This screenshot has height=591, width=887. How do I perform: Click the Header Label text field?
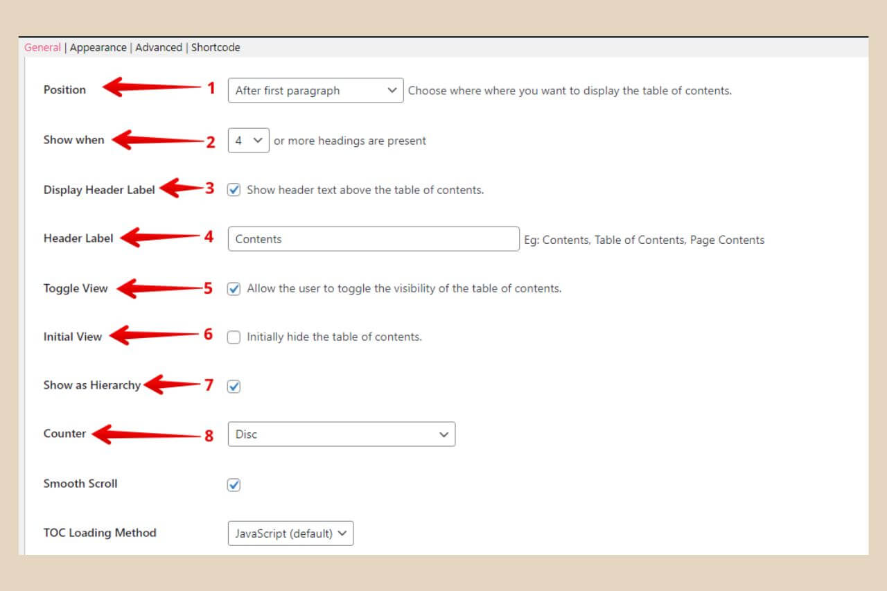pos(373,238)
